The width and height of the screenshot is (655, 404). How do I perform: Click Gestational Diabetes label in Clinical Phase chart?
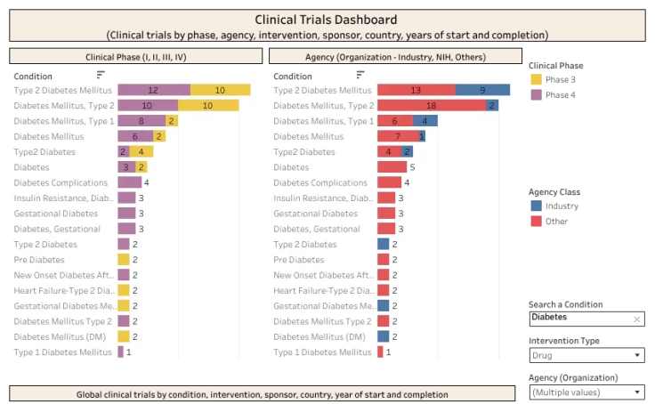(55, 214)
